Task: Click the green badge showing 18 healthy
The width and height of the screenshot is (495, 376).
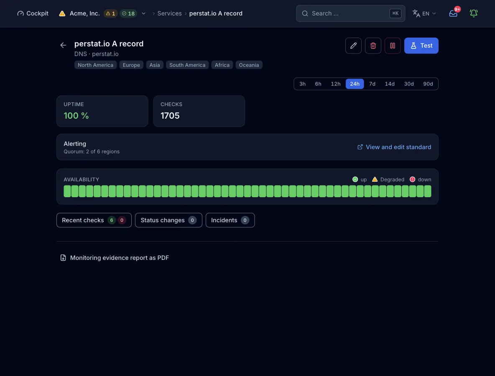Action: 128,13
